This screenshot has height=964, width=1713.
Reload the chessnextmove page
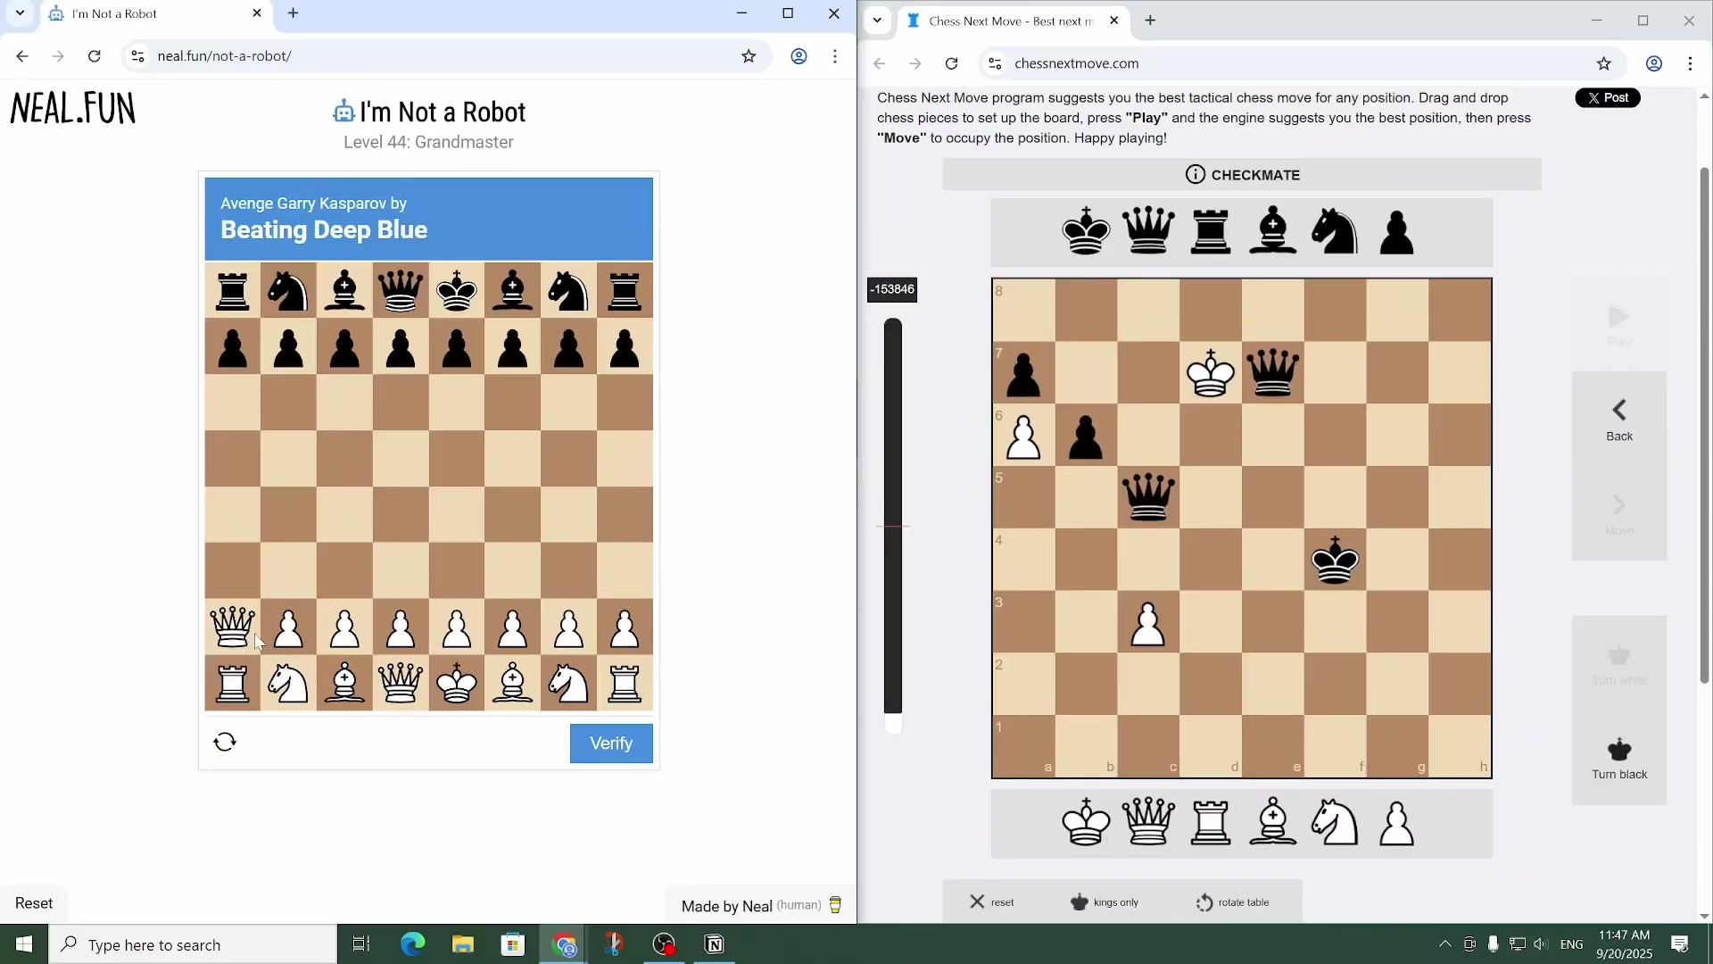[x=952, y=63]
